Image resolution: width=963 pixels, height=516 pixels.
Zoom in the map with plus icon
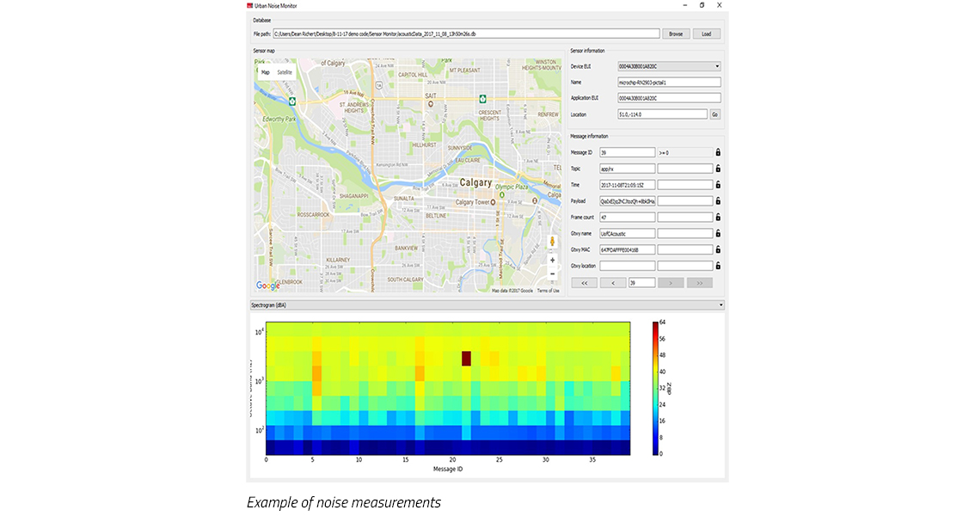(552, 261)
